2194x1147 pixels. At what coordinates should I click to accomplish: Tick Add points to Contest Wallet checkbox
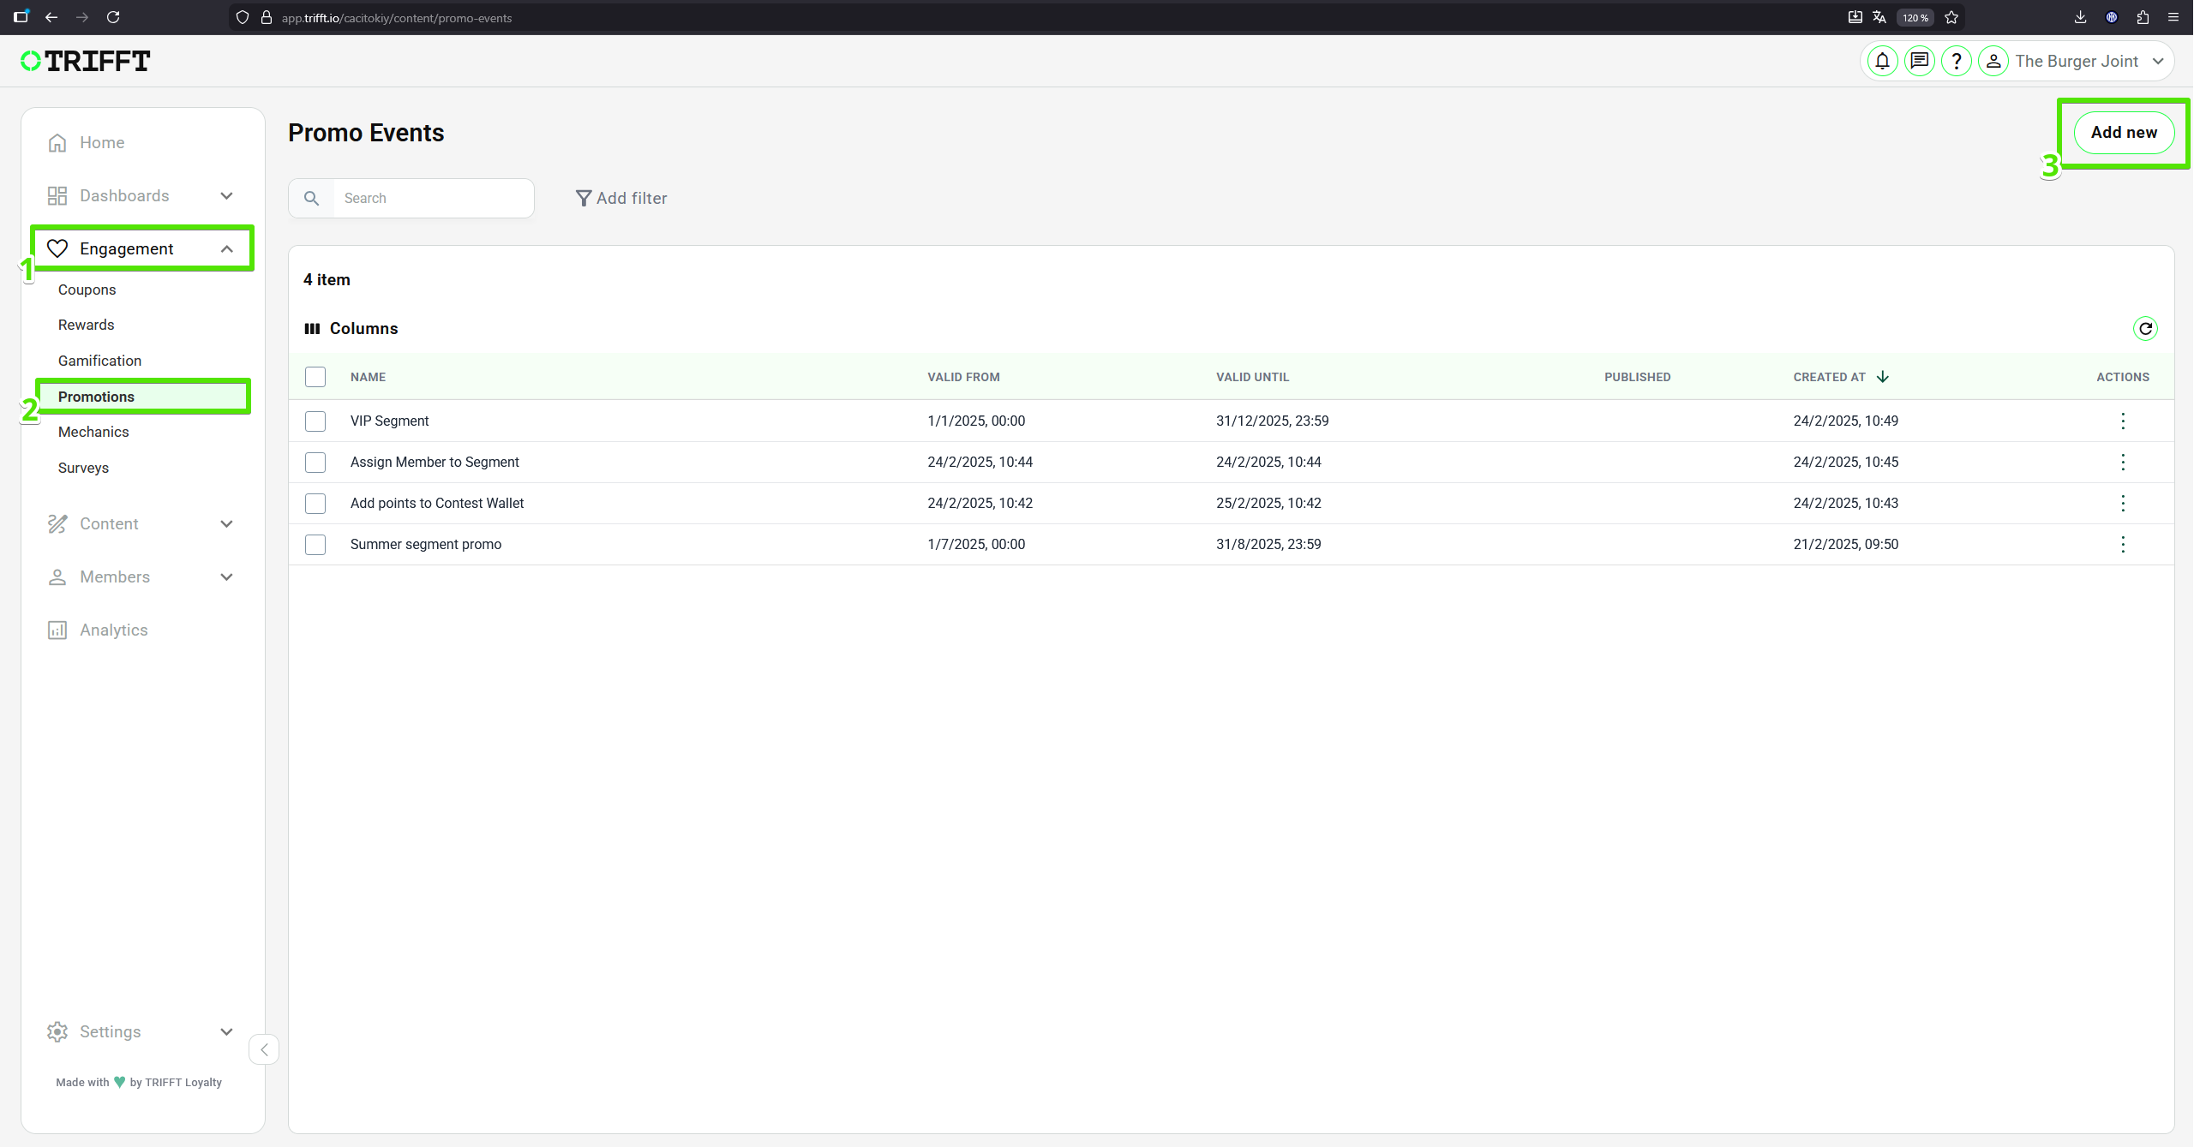(315, 503)
